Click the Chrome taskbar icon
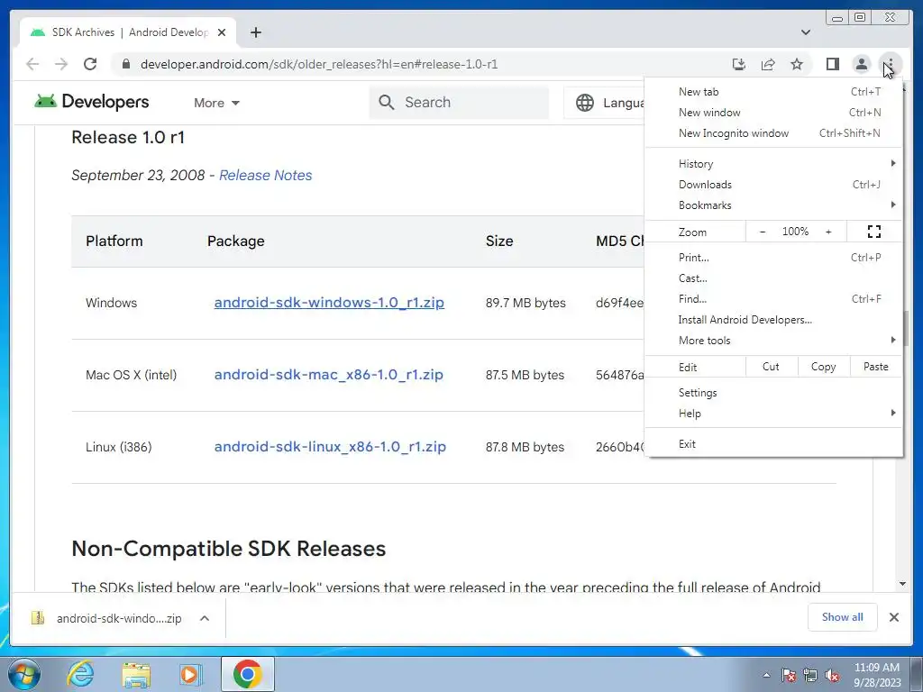Image resolution: width=923 pixels, height=692 pixels. point(247,674)
